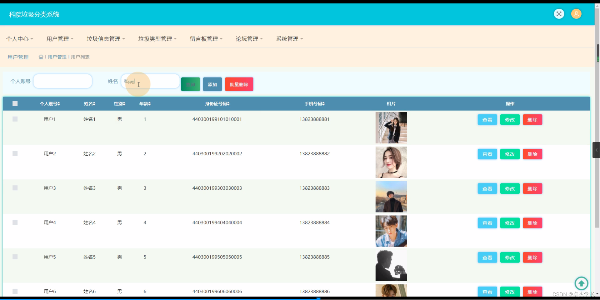
Task: Toggle the select-all checkbox in table header
Action: 15,103
